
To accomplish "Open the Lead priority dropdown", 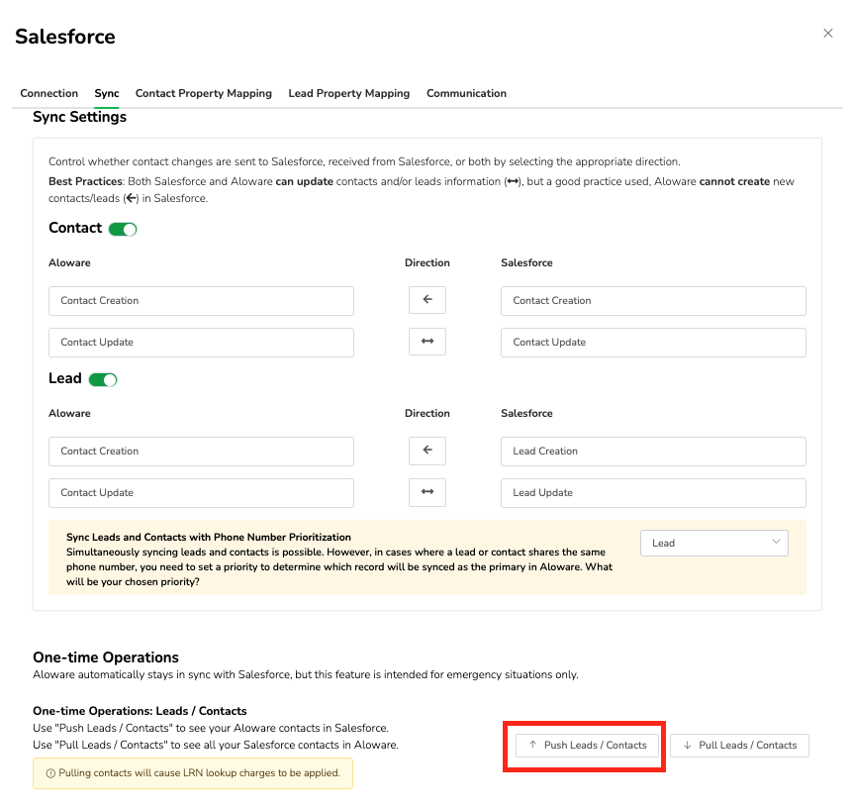I will pos(714,543).
